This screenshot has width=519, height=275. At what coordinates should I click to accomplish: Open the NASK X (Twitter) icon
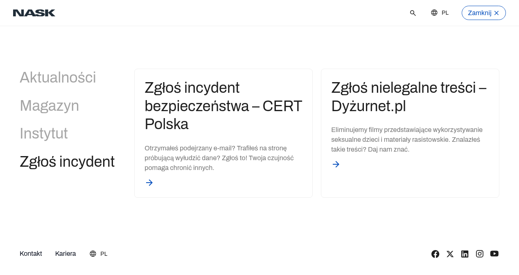click(450, 254)
